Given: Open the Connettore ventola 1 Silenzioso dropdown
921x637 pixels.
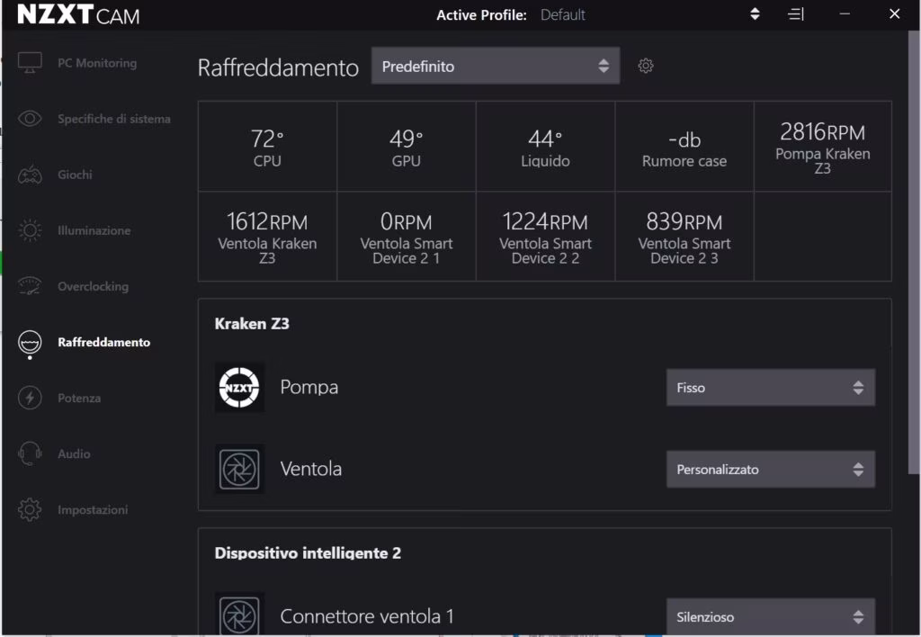Looking at the screenshot, I should coord(771,616).
